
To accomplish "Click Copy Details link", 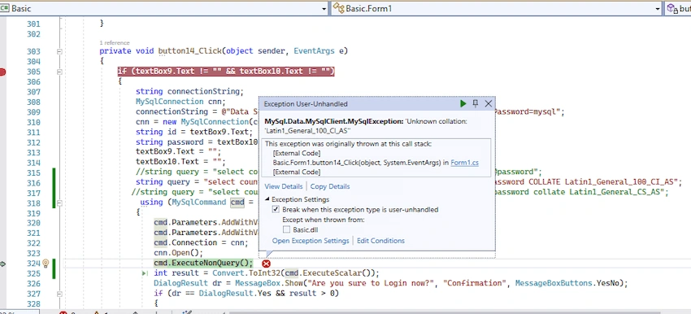I will point(330,186).
